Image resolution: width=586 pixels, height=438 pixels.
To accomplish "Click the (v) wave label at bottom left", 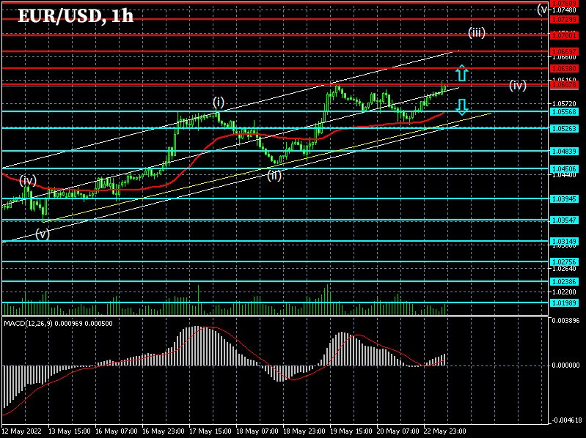I will (43, 234).
